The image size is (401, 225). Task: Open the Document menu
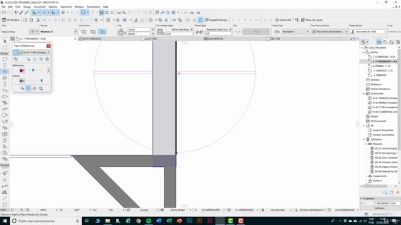(39, 7)
